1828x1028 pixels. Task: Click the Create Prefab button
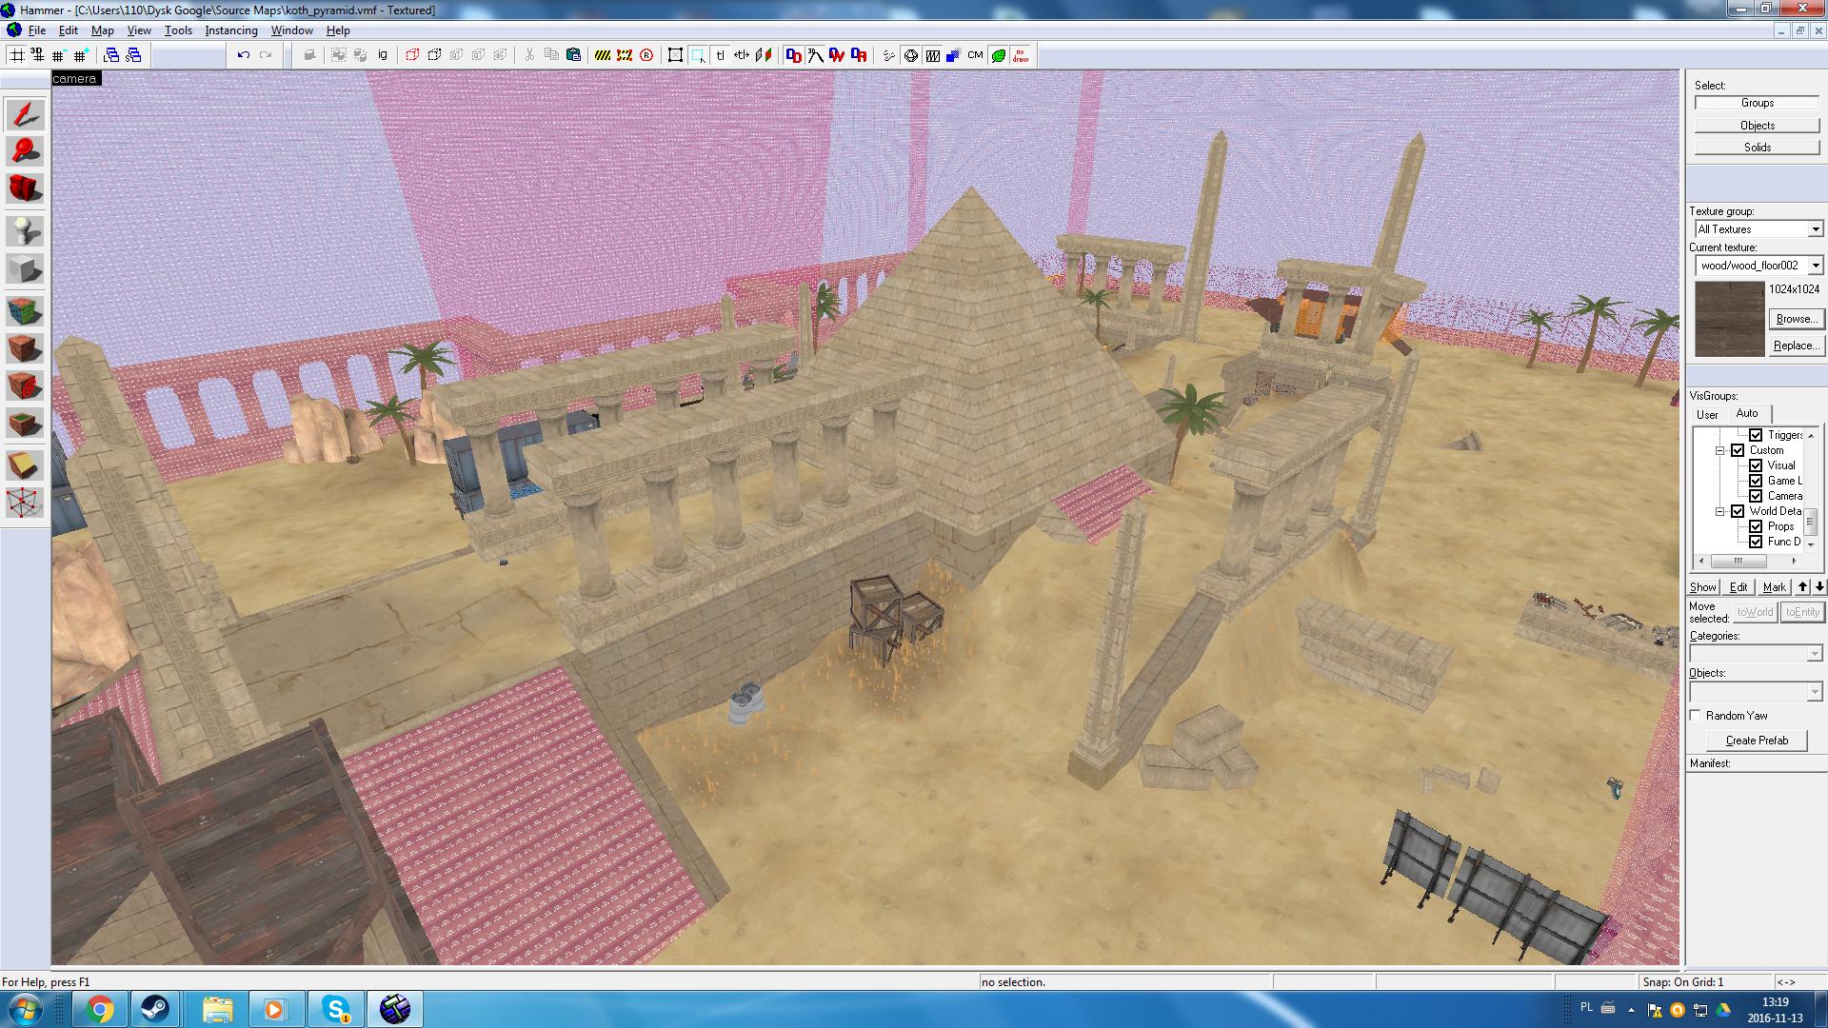[1757, 741]
